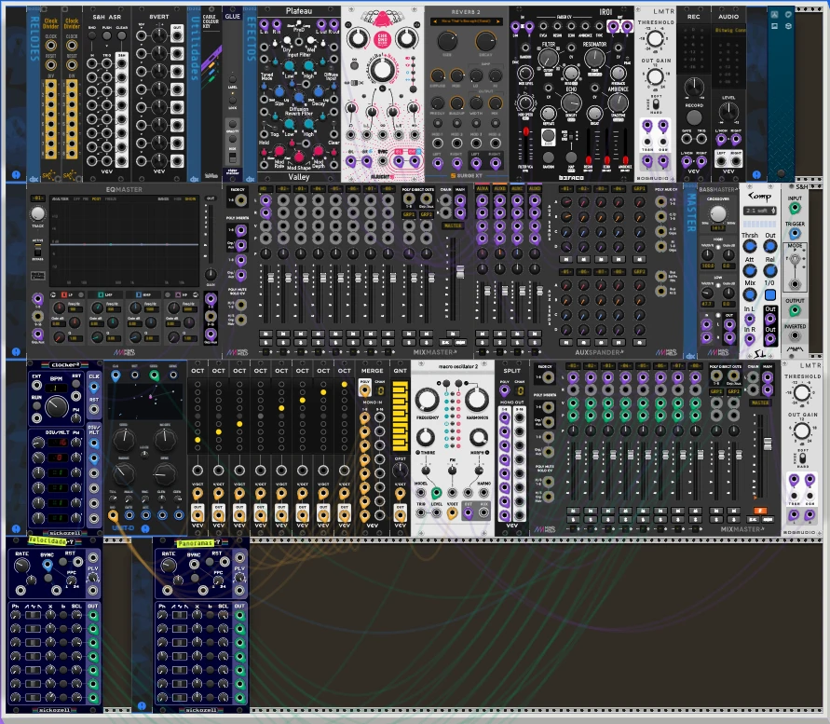Flip the S&H MODE switch
The image size is (830, 724).
(795, 260)
